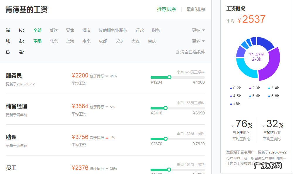The image size is (293, 174).
Task: Switch sorting to 最新排序
Action: pyautogui.click(x=196, y=9)
